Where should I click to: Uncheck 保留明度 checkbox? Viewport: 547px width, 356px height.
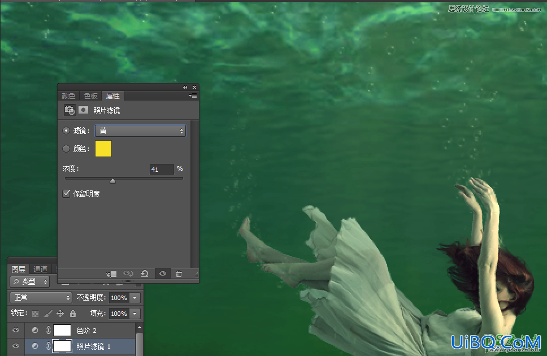pyautogui.click(x=66, y=193)
